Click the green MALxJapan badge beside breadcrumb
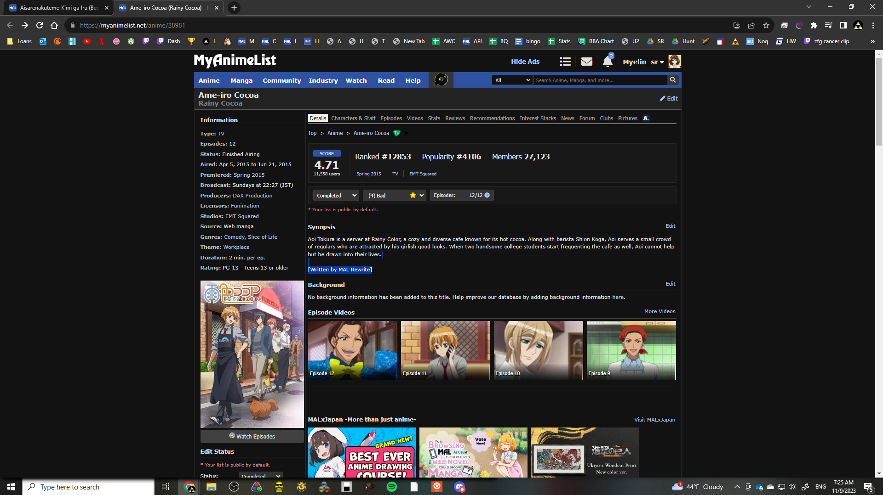Viewport: 883px width, 495px height. (397, 133)
